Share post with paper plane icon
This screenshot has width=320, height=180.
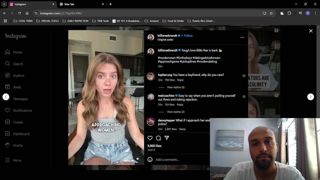[167, 138]
